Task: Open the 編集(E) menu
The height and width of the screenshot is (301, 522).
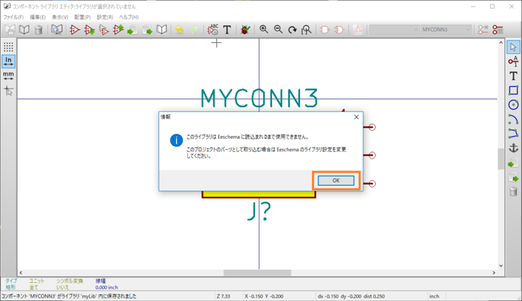Action: 38,18
